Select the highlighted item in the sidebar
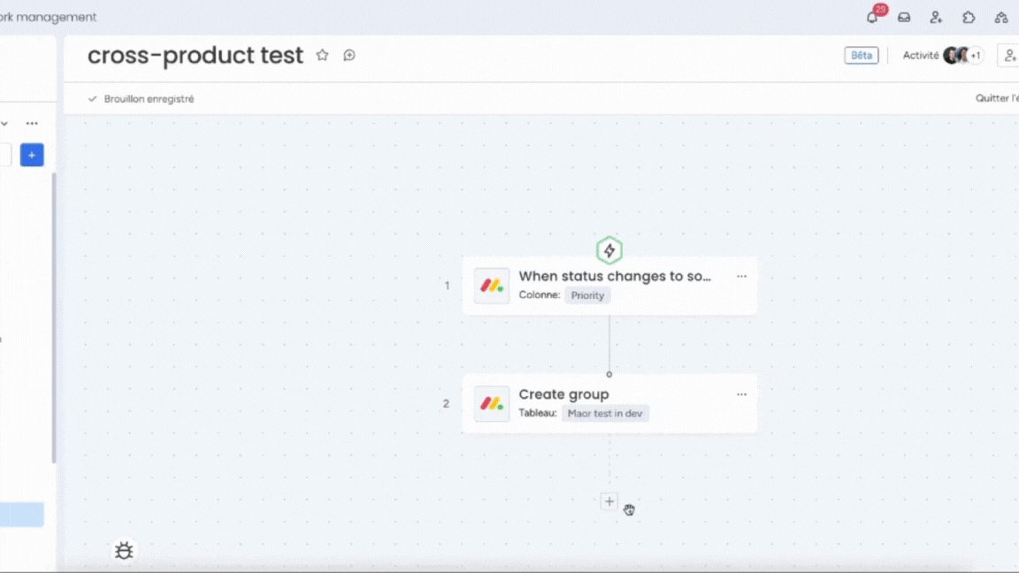 pos(21,514)
